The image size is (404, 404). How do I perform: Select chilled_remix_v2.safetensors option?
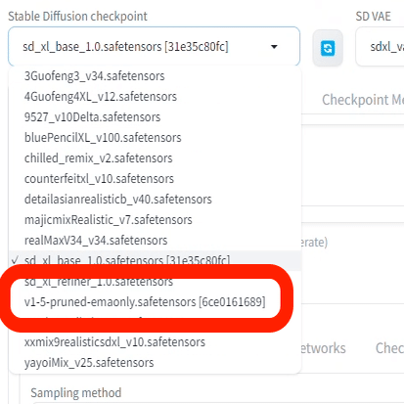[x=155, y=158]
